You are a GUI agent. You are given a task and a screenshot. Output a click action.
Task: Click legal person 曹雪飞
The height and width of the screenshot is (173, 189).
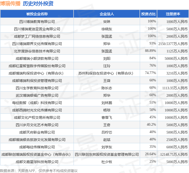(107, 118)
